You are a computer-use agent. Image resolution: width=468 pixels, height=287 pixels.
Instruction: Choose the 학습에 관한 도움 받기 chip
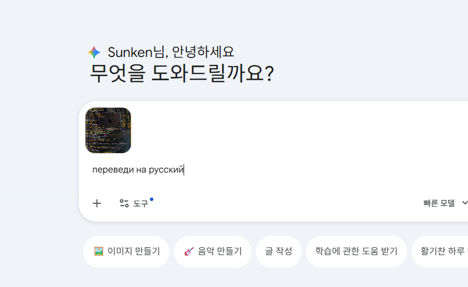[x=356, y=252]
